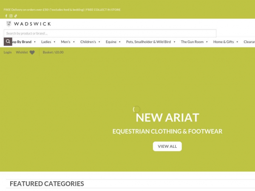This screenshot has width=255, height=191.
Task: Click Equestrian Clothing & Footwear banner text
Action: coord(167,132)
